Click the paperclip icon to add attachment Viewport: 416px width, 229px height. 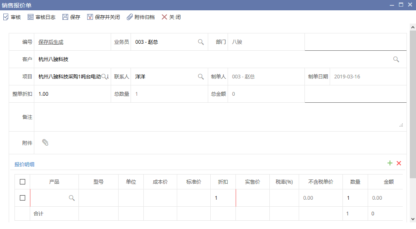[45, 142]
